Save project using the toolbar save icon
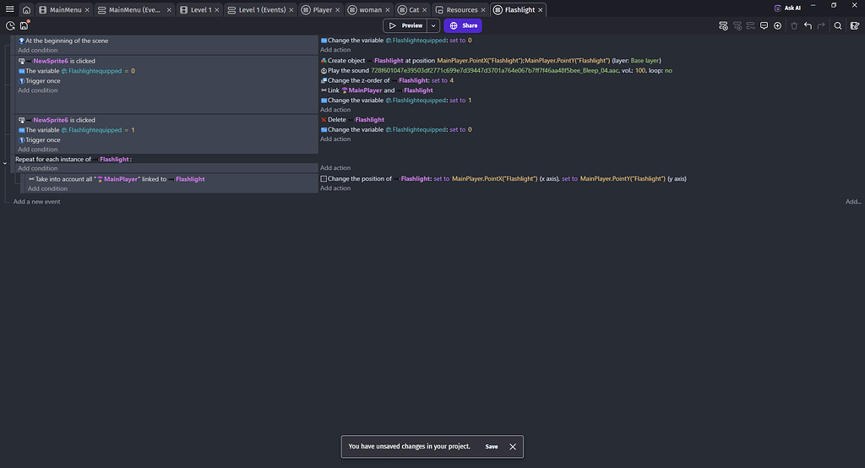Screen dimensions: 865x468 coord(24,26)
